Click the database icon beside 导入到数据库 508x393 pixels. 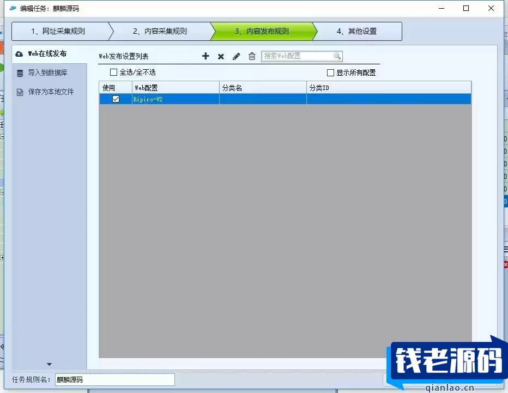tap(20, 73)
